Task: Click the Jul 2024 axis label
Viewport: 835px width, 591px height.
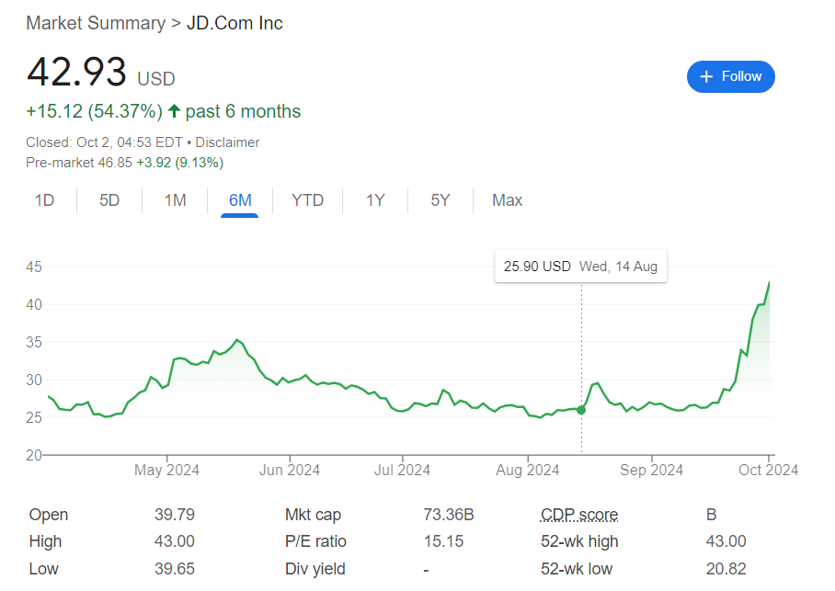Action: click(402, 471)
